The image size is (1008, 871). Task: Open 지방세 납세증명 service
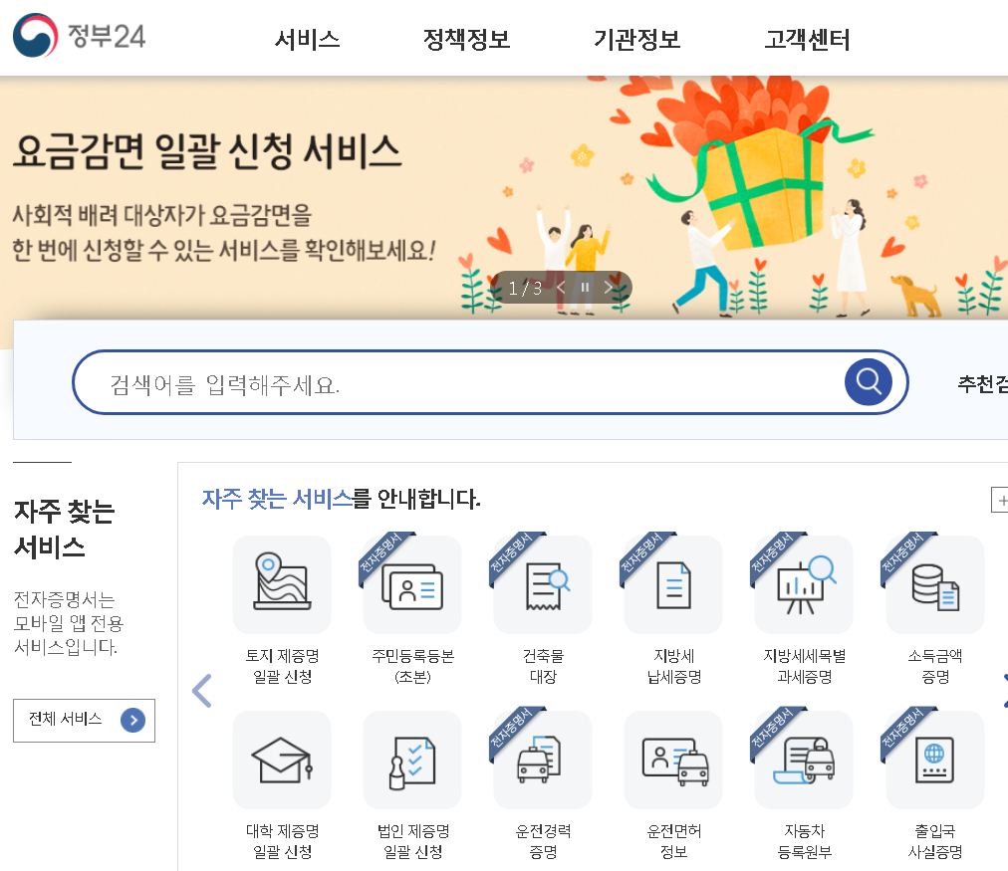[672, 584]
